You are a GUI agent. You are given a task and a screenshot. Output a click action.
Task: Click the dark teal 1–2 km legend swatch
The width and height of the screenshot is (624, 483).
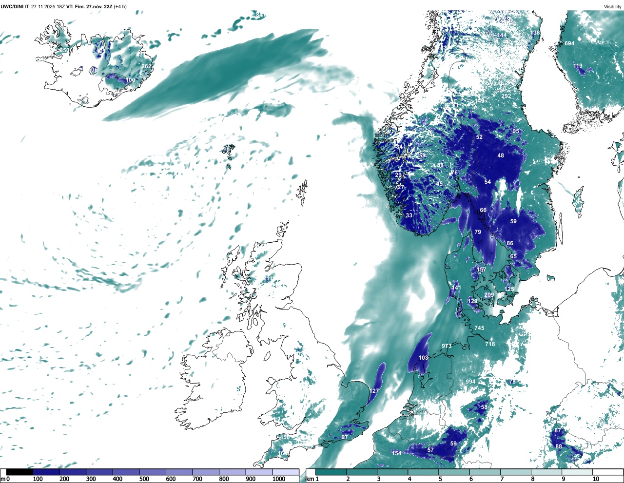331,472
